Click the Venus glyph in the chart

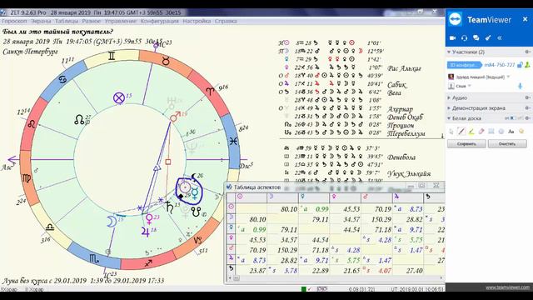[x=149, y=218]
